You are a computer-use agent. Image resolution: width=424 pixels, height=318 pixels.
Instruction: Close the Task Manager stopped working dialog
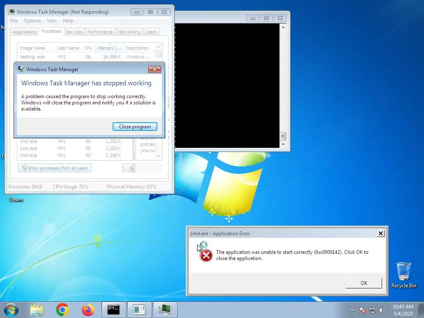154,70
